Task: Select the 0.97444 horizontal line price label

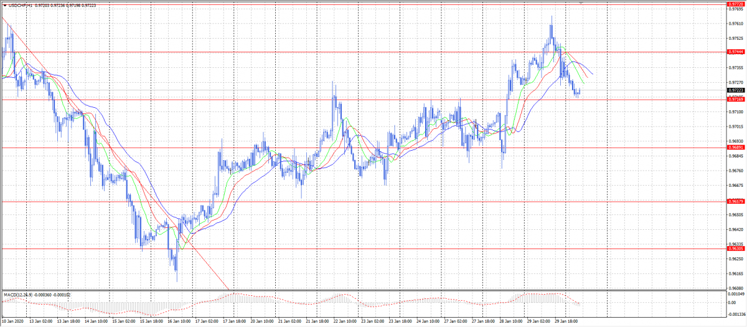Action: [x=735, y=52]
